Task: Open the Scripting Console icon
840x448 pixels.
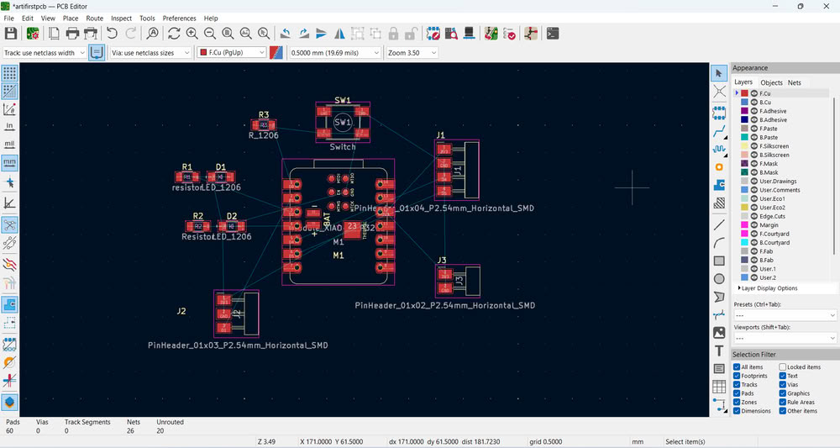Action: (552, 34)
